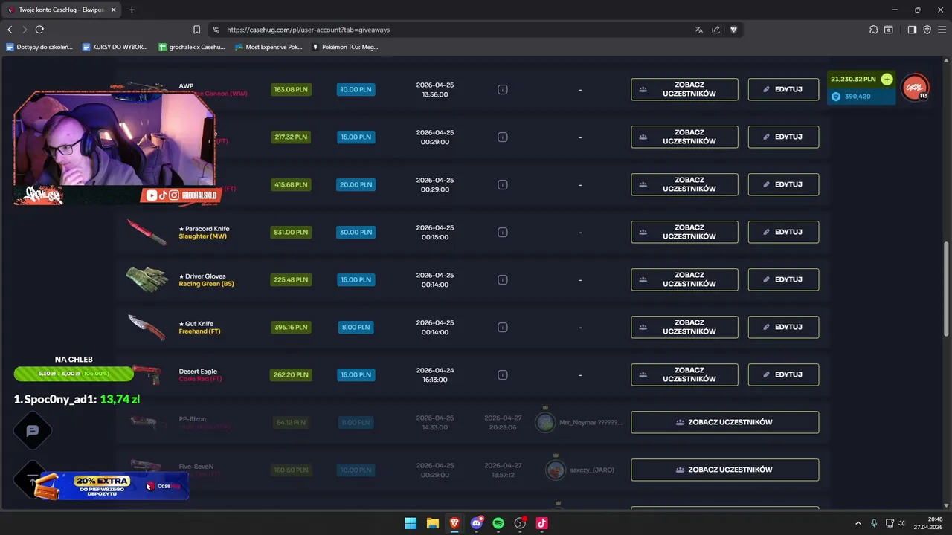Open Discord from the taskbar
The height and width of the screenshot is (535, 952).
click(x=477, y=523)
